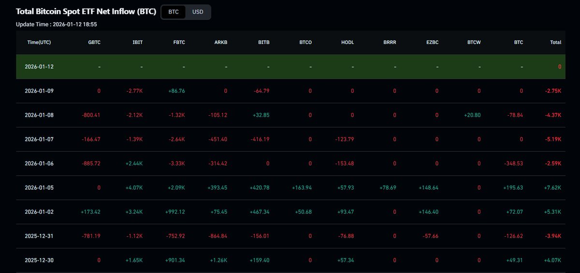The width and height of the screenshot is (580, 273).
Task: Click the +78.69 BRRR value
Action: pos(387,188)
